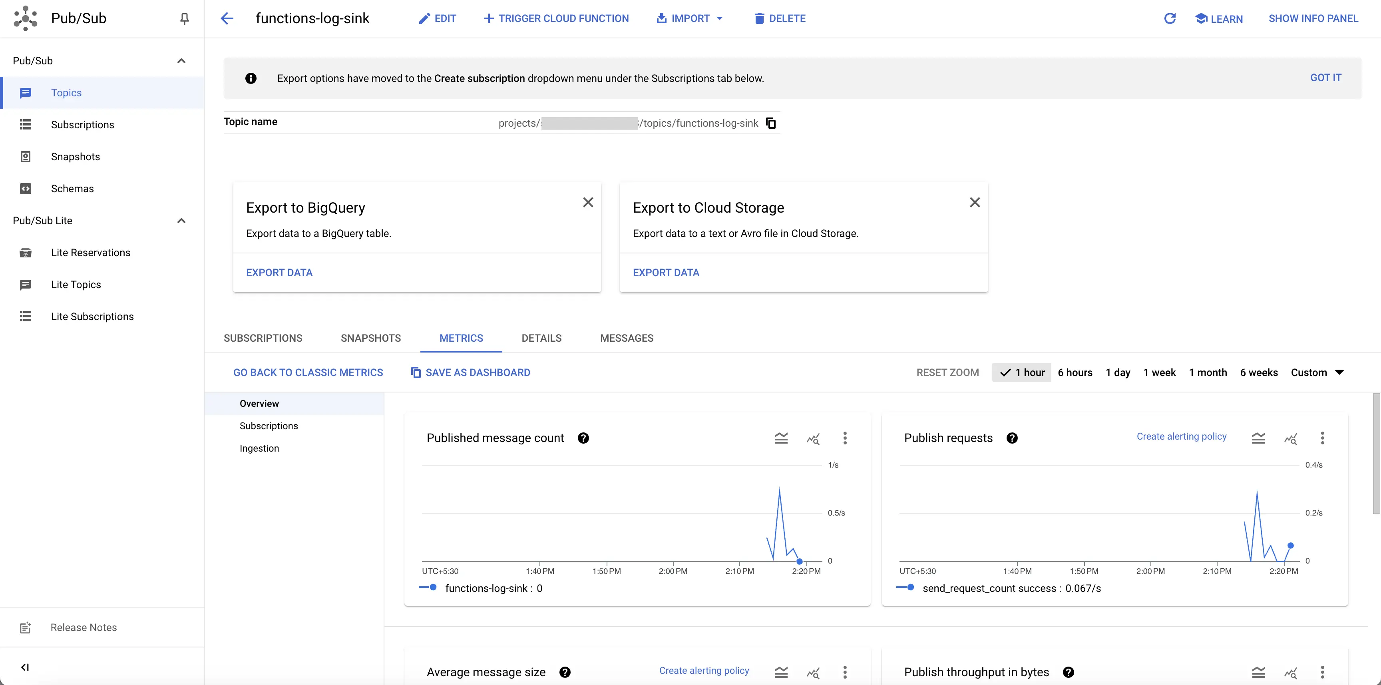The width and height of the screenshot is (1381, 685).
Task: Open help for Average message size
Action: (565, 672)
